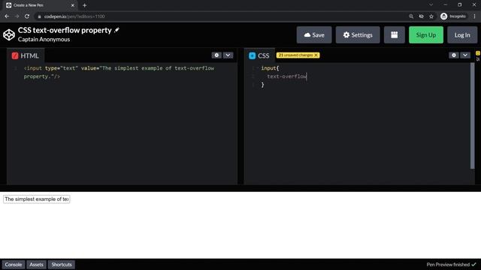This screenshot has width=481, height=270.
Task: Click the JS panel yellow icon at right edge
Action: click(x=478, y=53)
